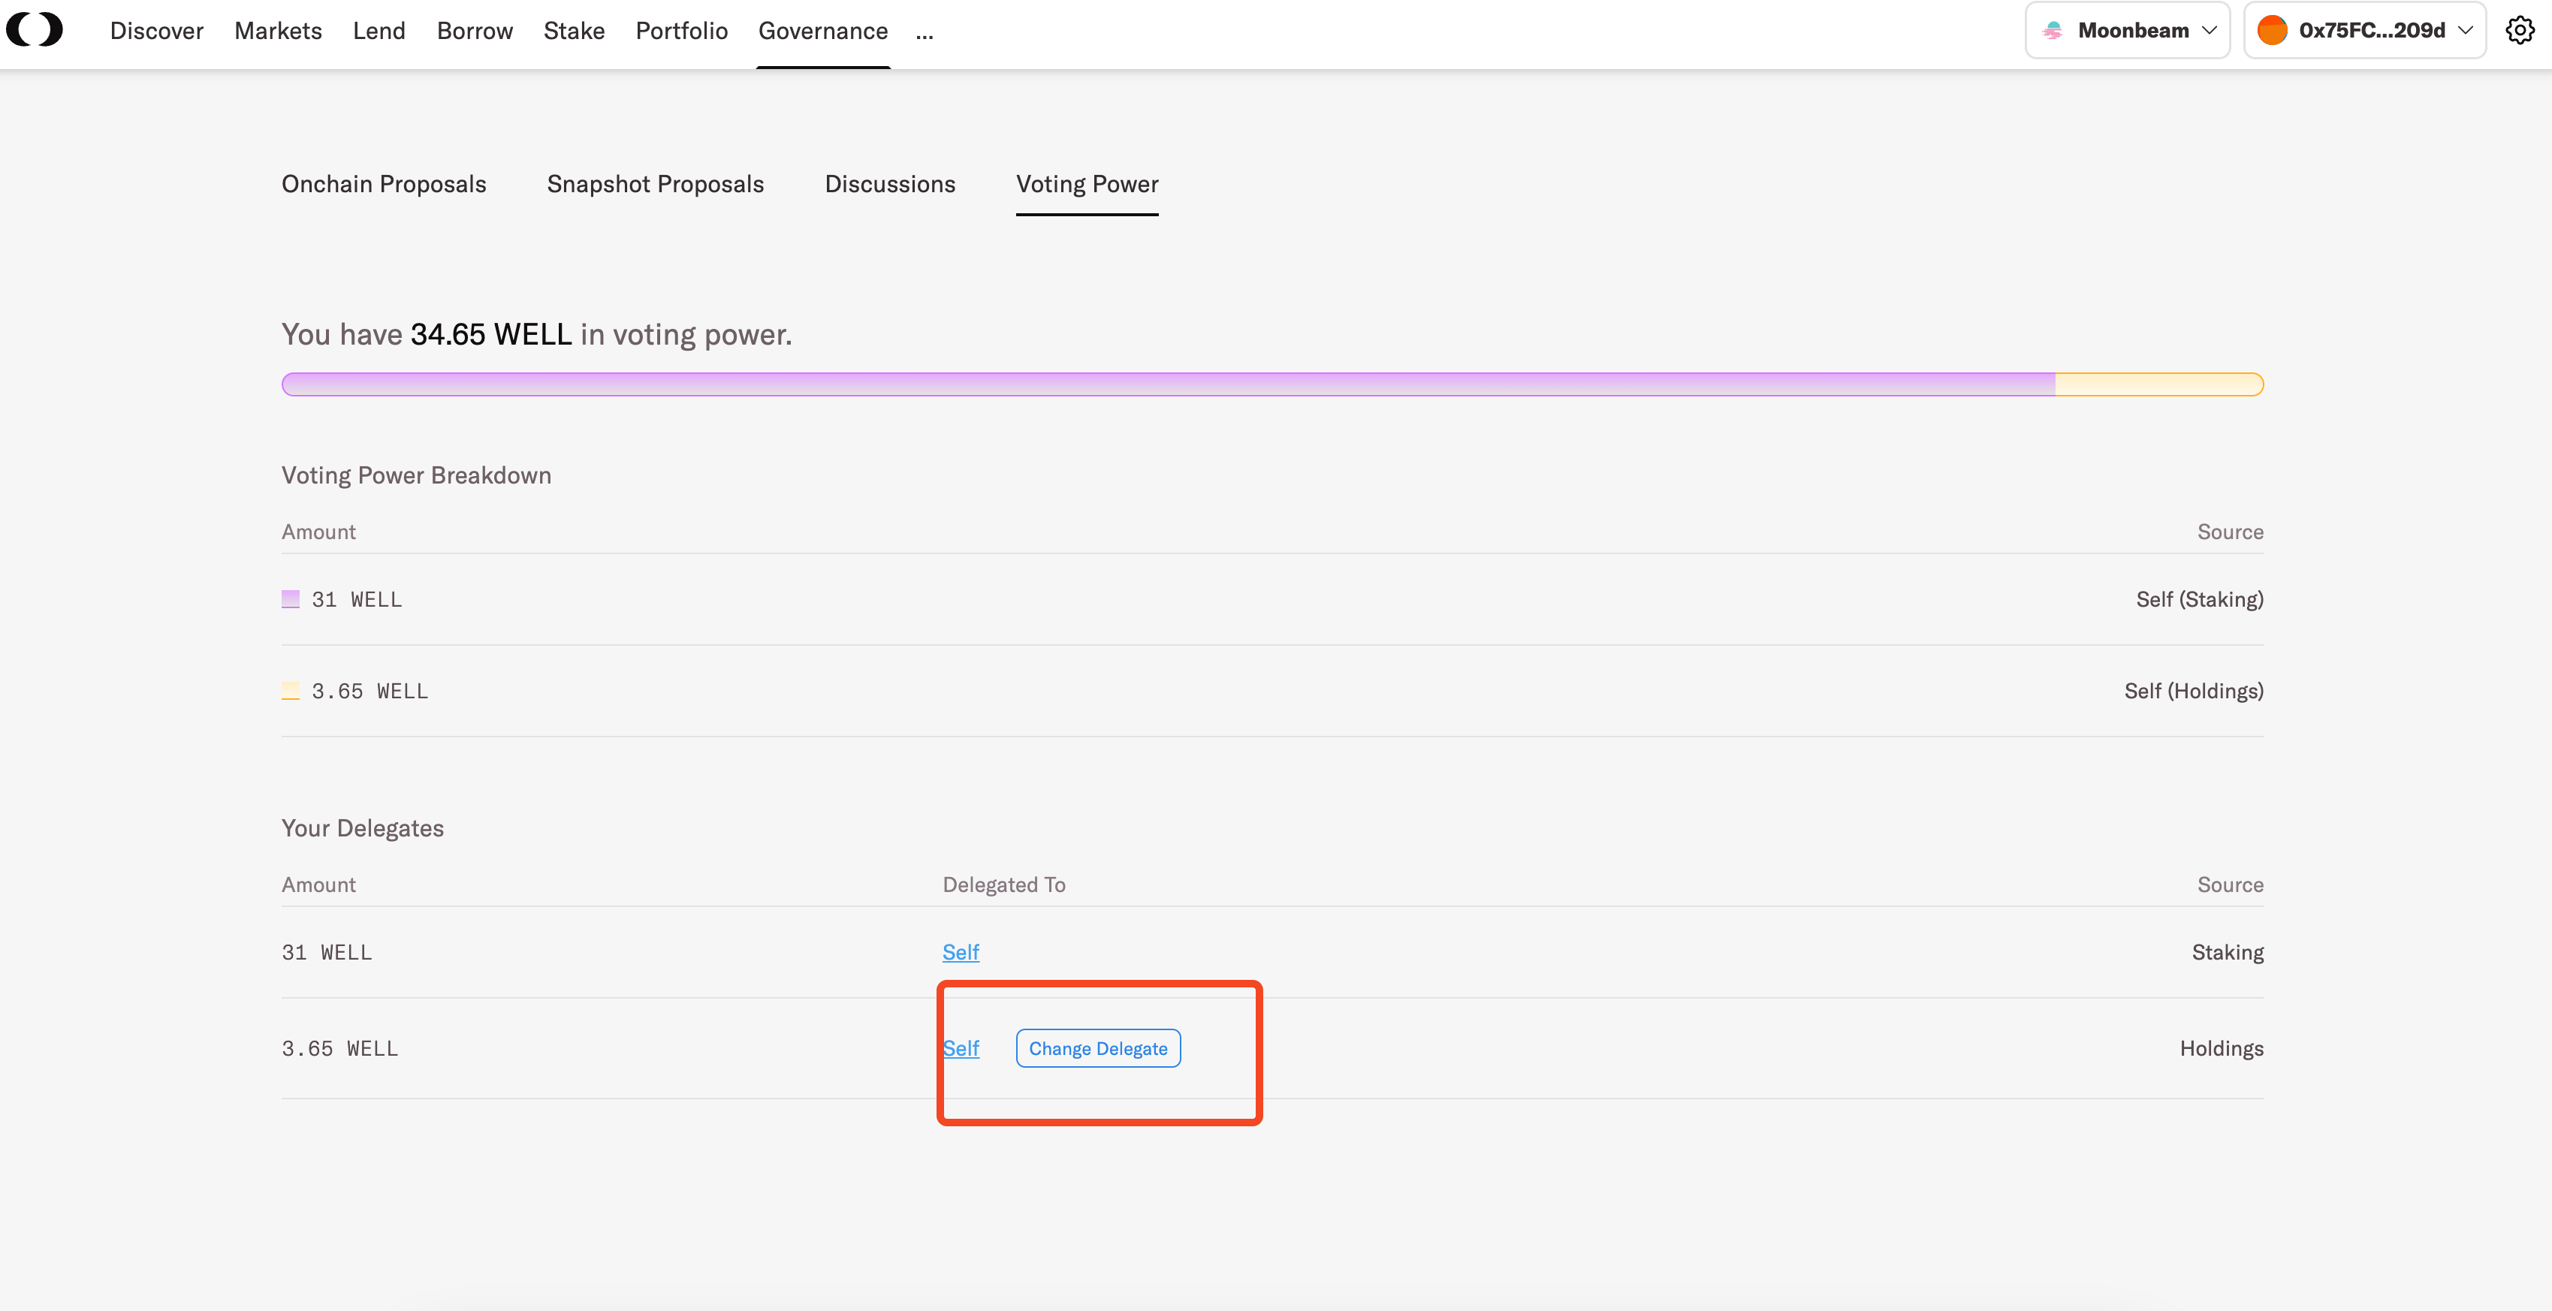Image resolution: width=2552 pixels, height=1311 pixels.
Task: Open the Portfolio navigation item
Action: click(x=682, y=31)
